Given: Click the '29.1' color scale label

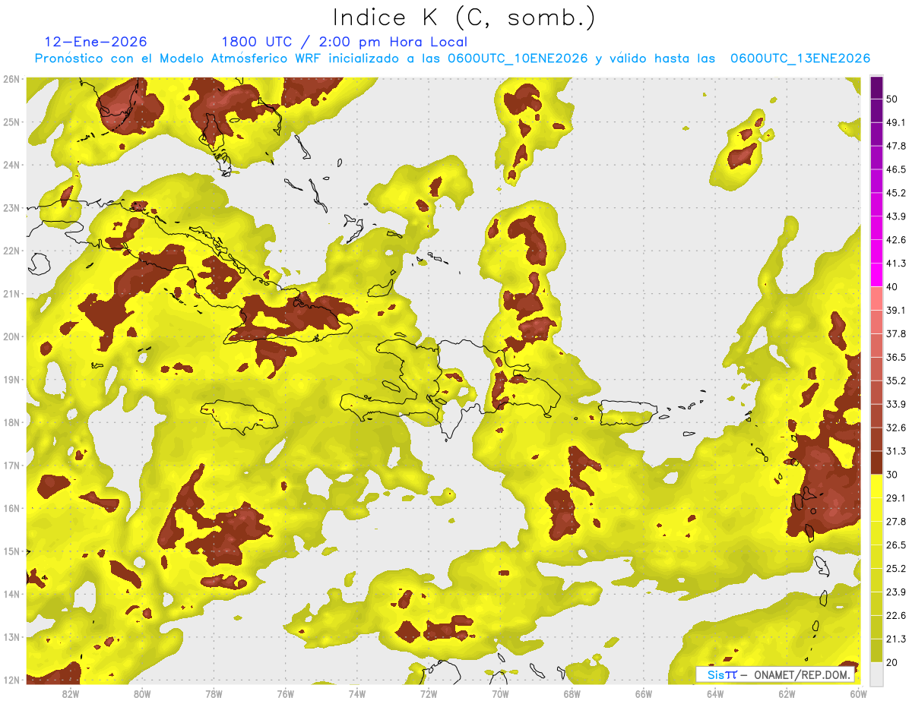Looking at the screenshot, I should pos(897,498).
